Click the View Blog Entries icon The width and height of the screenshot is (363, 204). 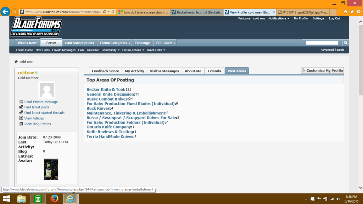click(x=21, y=124)
